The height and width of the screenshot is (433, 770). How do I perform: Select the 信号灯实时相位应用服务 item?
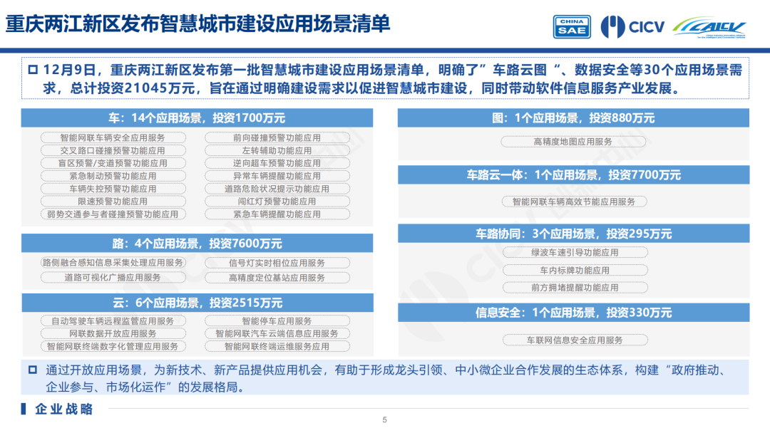[x=277, y=263]
